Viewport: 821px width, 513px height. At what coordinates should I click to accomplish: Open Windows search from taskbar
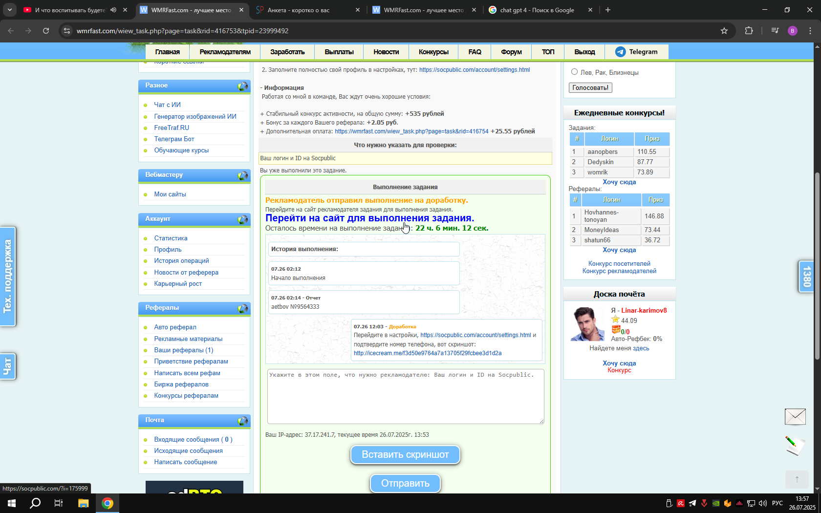(x=35, y=503)
